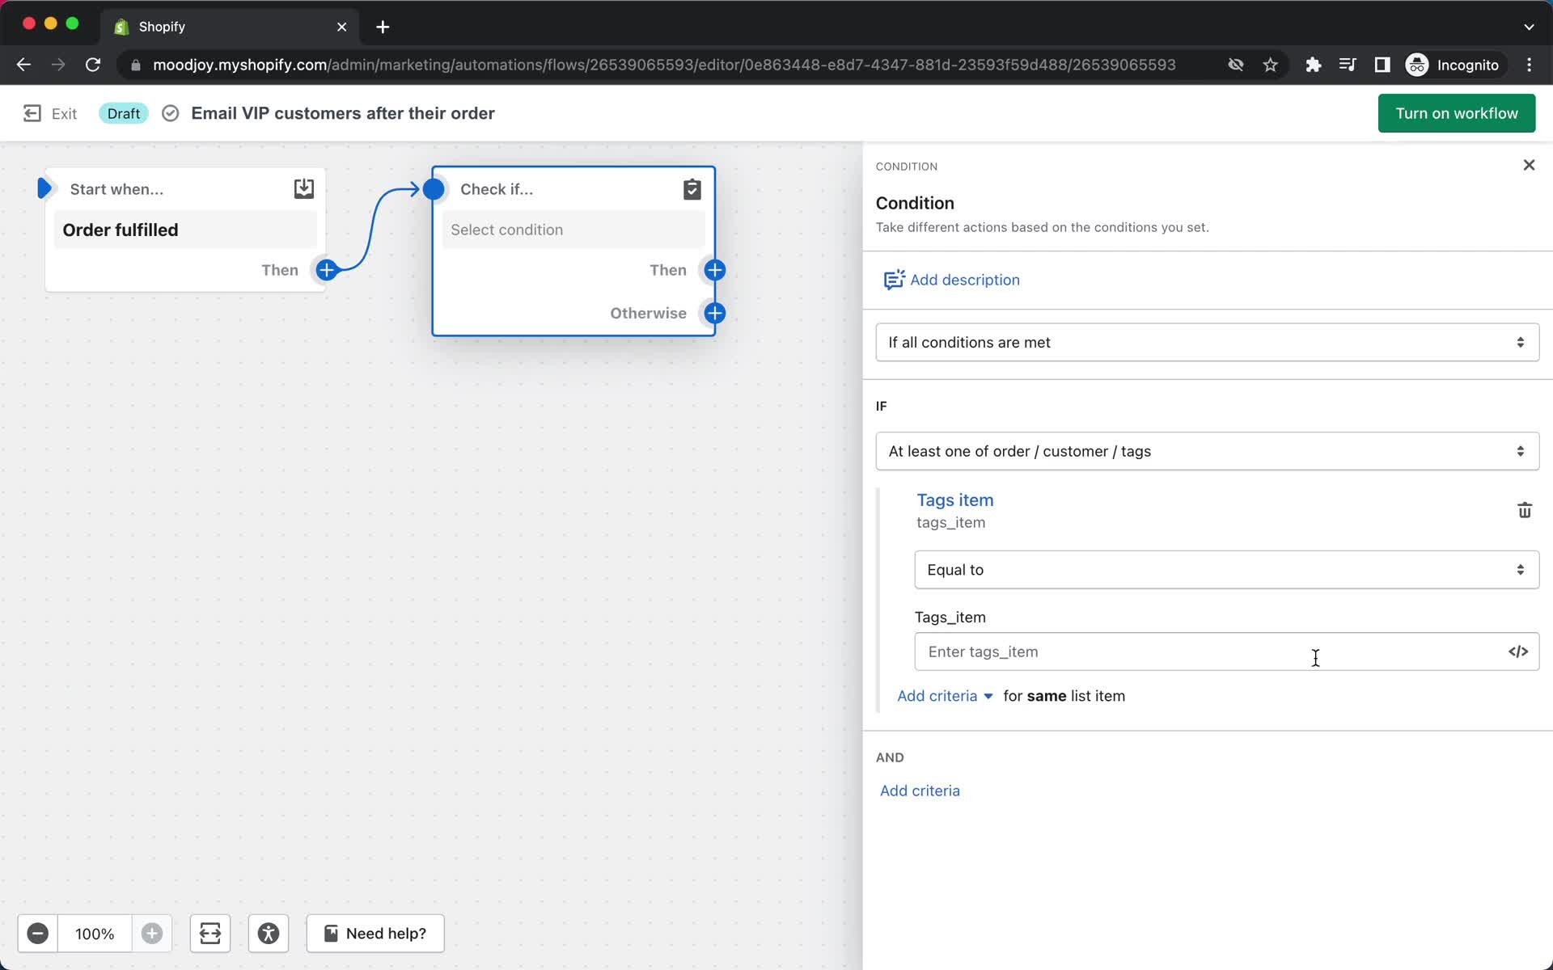Image resolution: width=1553 pixels, height=970 pixels.
Task: Click 'Add criteria' link under AND section
Action: [918, 790]
